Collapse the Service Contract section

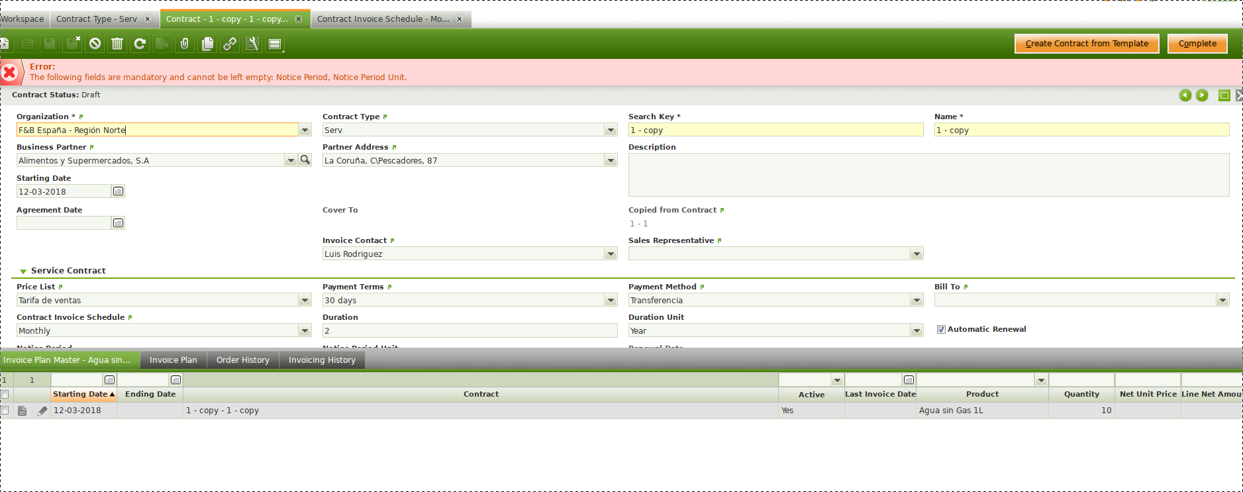[x=23, y=271]
